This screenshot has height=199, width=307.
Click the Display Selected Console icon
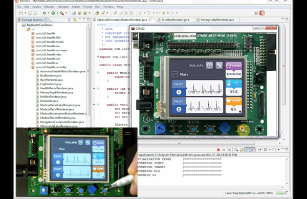tap(266, 150)
